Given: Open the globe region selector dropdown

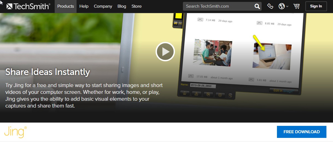Looking at the screenshot, I should pyautogui.click(x=284, y=6).
